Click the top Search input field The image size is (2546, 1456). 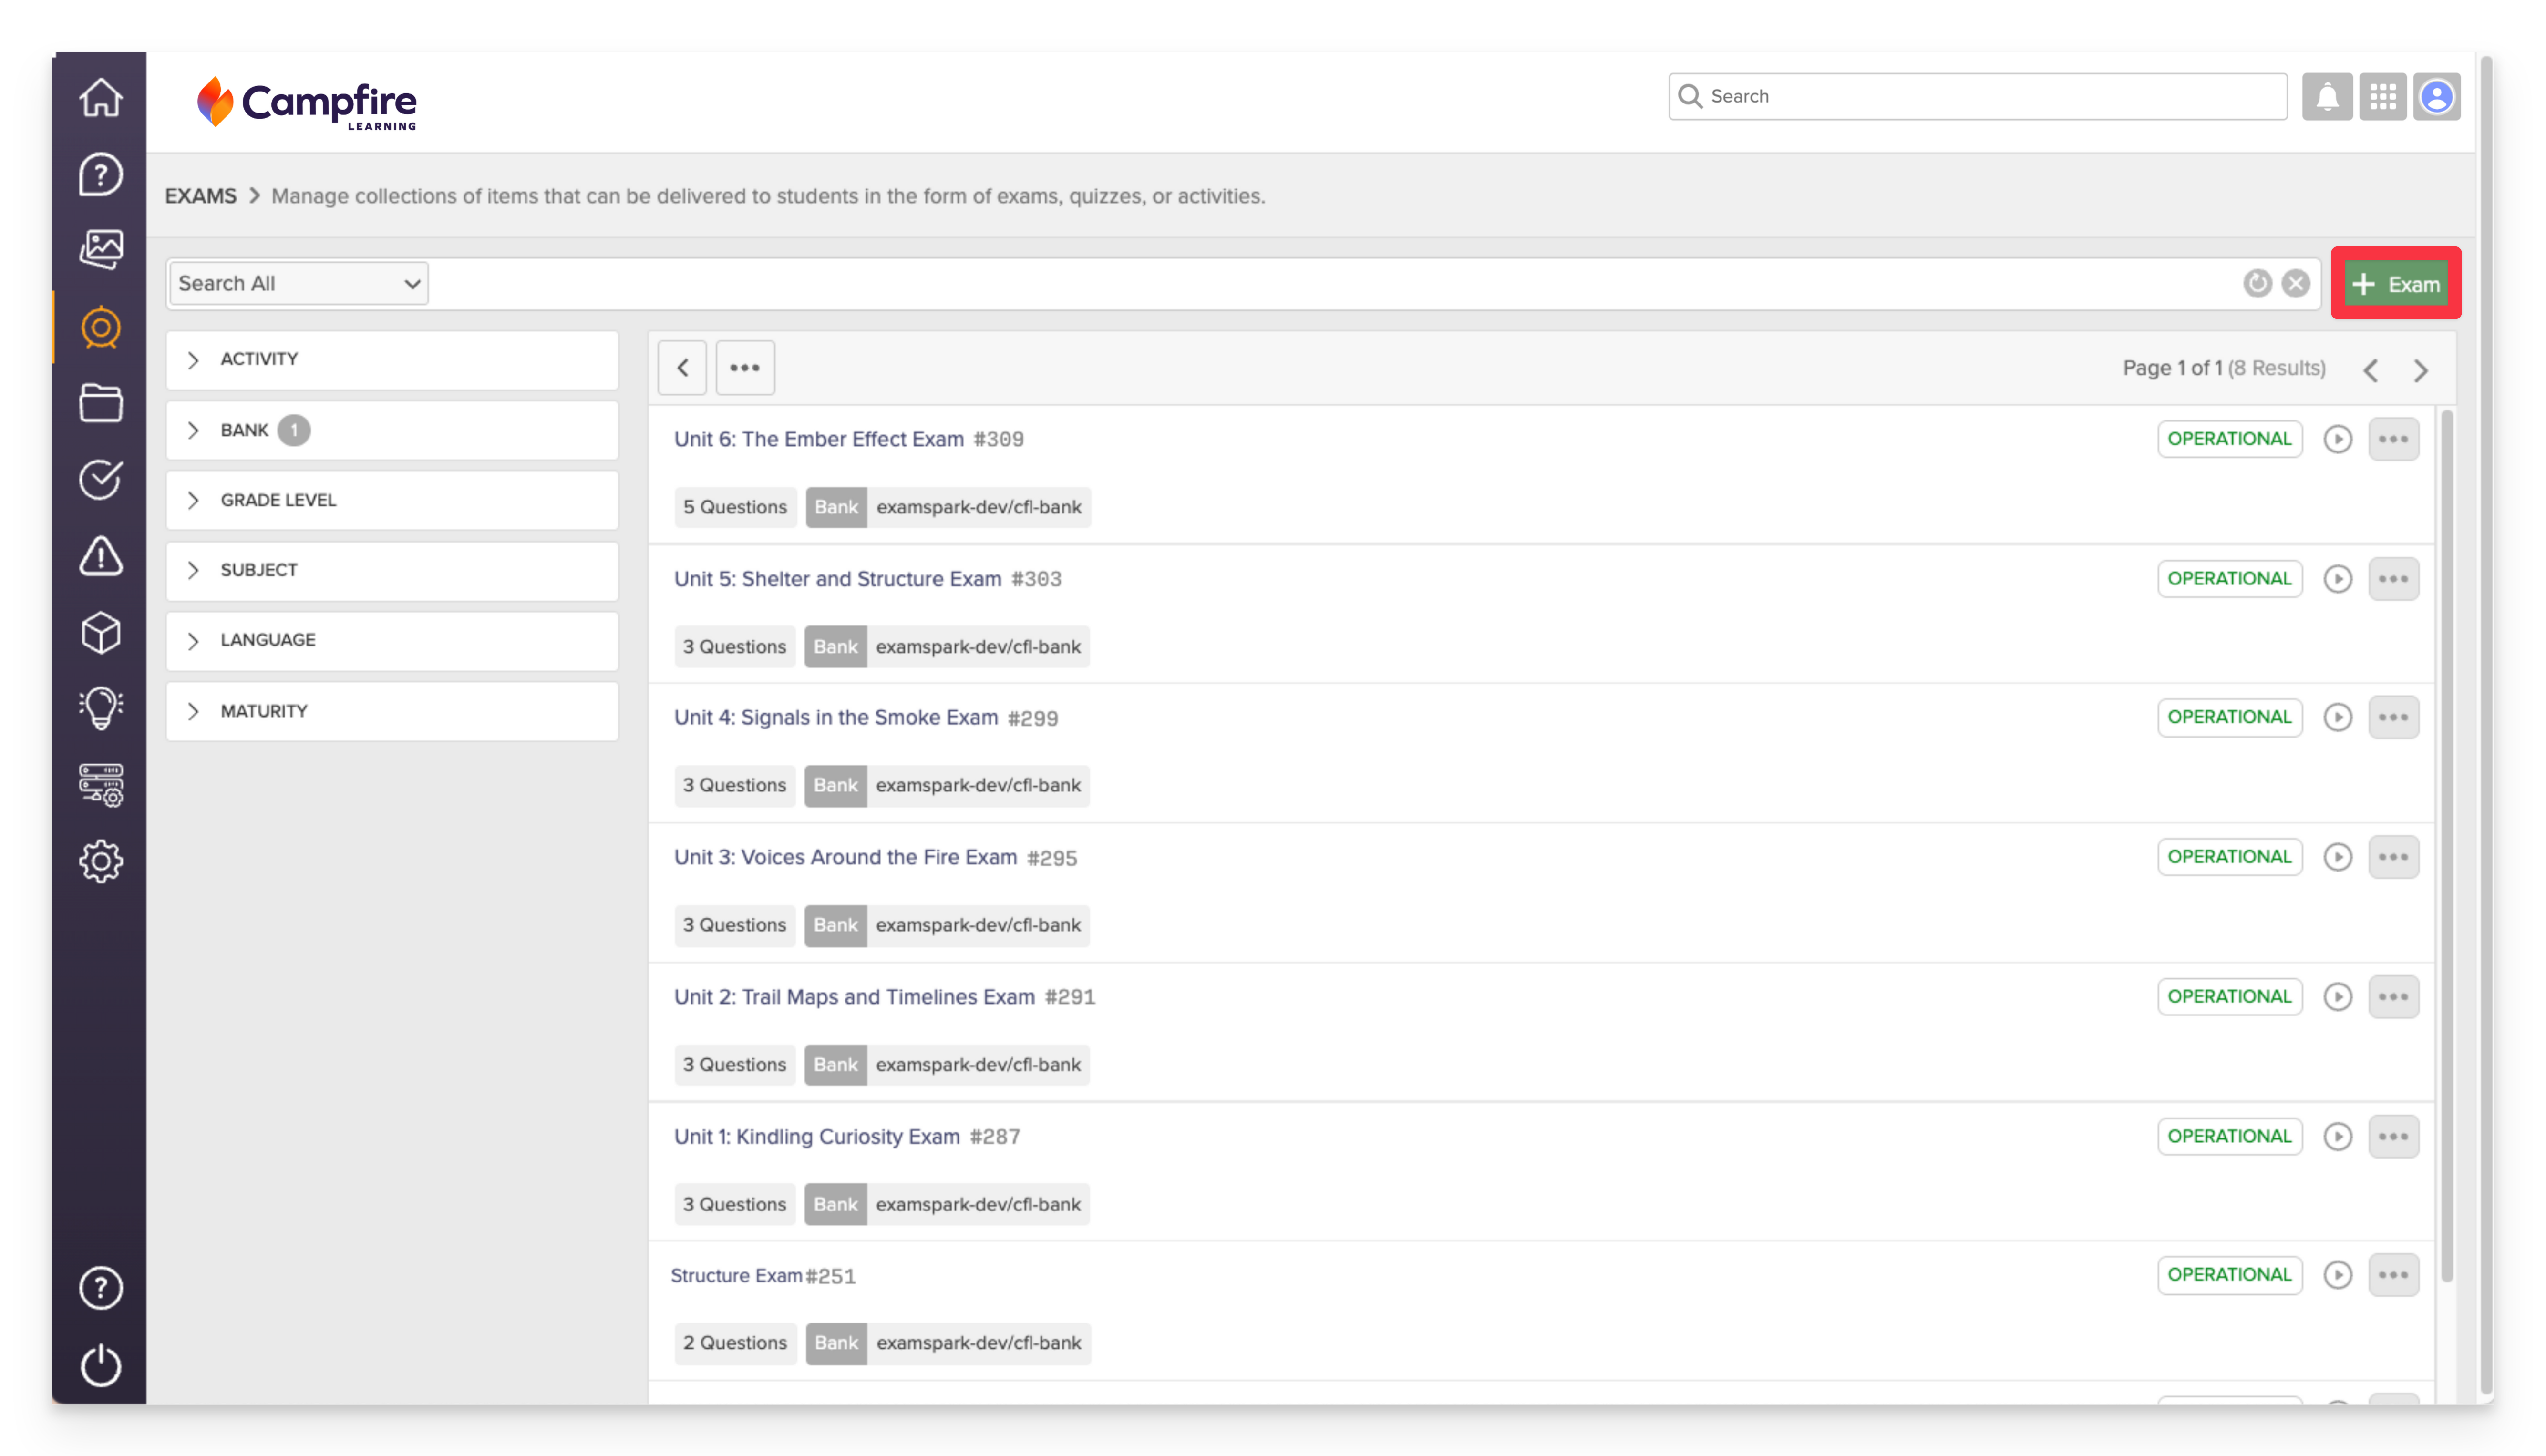[x=1977, y=96]
